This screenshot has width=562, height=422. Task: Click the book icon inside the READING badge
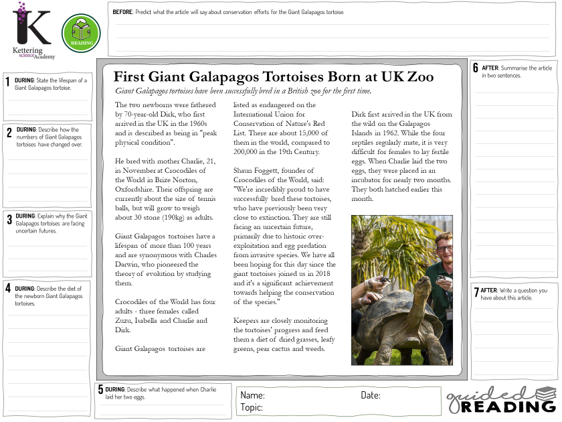81,29
